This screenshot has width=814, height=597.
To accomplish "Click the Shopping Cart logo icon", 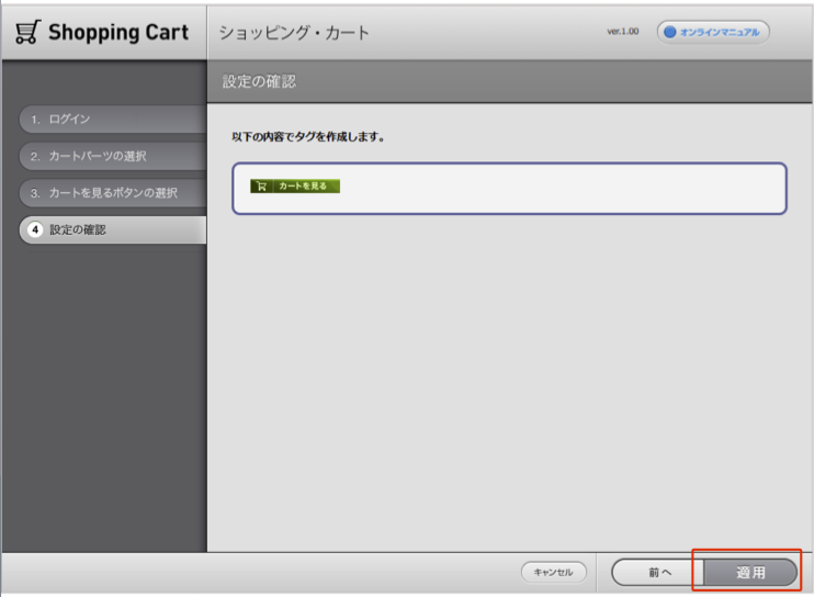I will [x=27, y=32].
